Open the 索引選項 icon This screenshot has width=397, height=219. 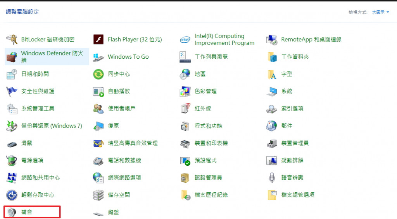(x=272, y=109)
